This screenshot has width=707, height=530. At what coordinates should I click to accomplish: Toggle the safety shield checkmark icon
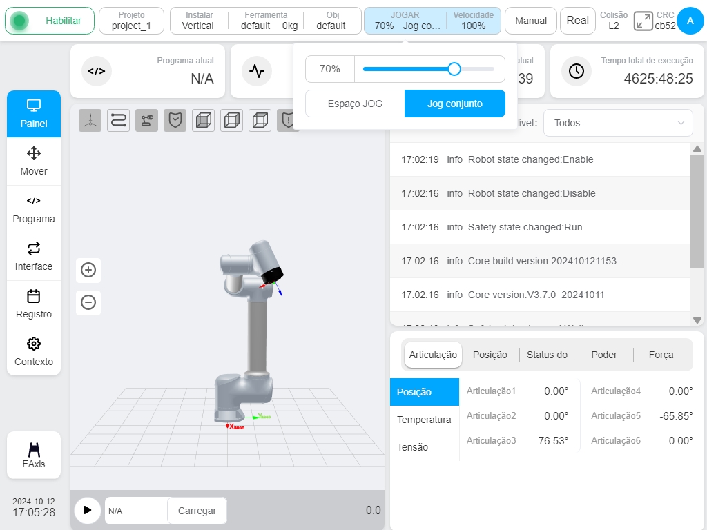tap(175, 120)
